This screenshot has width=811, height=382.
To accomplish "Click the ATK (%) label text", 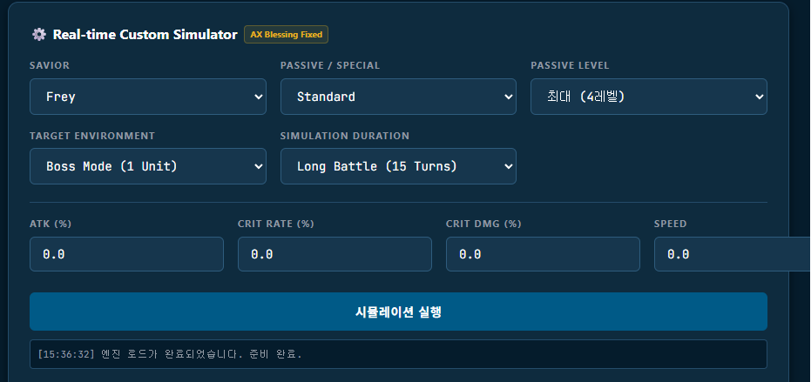I will pos(51,224).
